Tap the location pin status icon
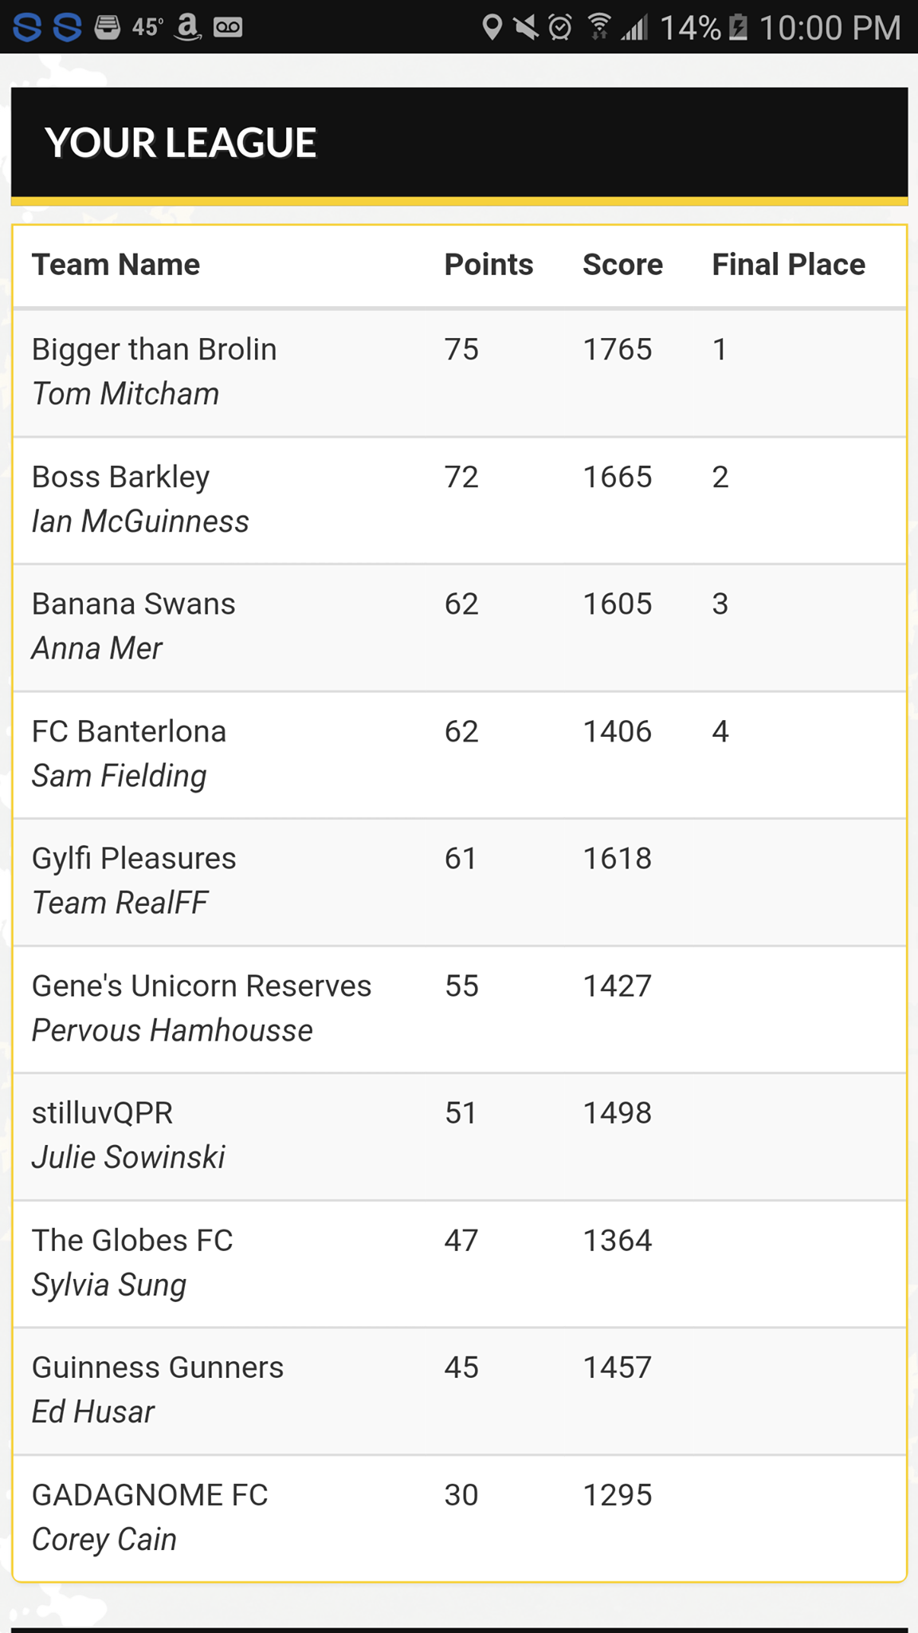 (x=492, y=28)
